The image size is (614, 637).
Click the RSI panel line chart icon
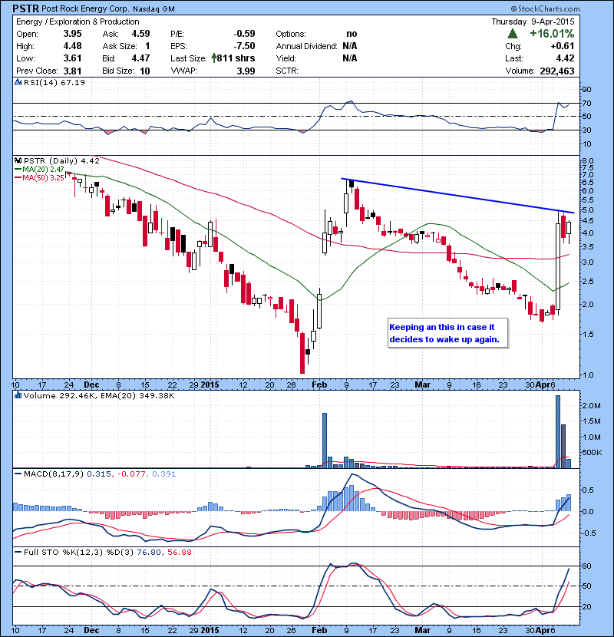[x=18, y=82]
